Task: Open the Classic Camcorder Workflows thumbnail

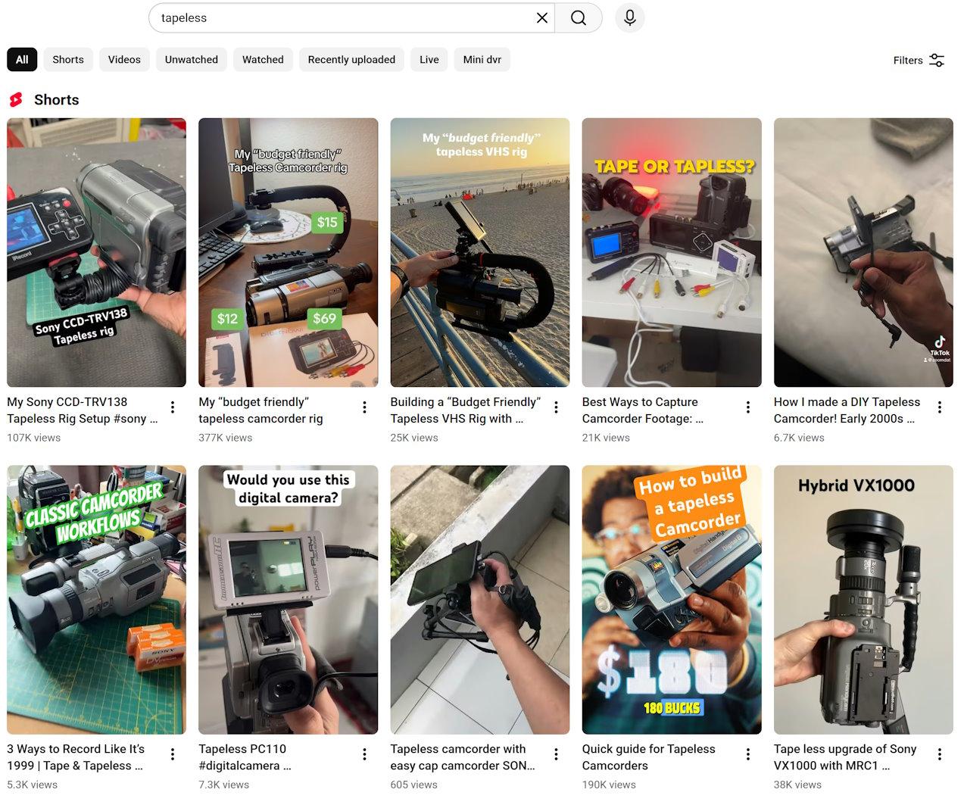Action: (96, 600)
